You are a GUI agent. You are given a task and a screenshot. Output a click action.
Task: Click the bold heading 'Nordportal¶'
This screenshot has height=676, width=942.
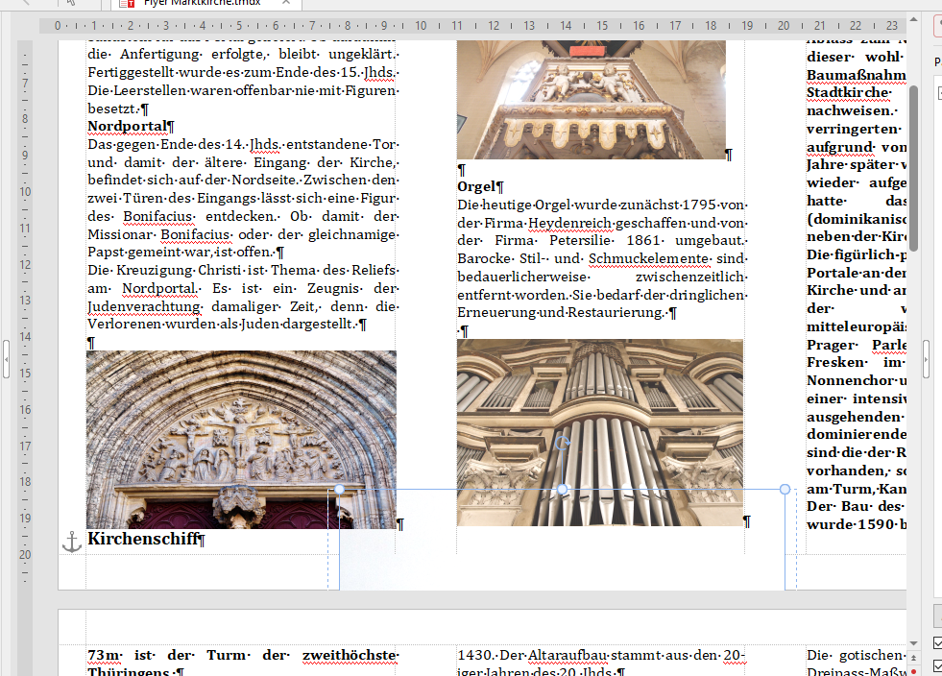tap(131, 126)
